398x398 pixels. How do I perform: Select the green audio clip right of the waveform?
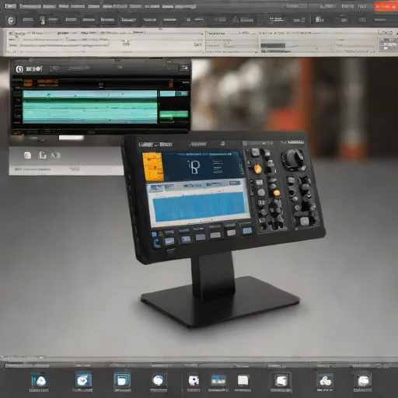tap(174, 114)
